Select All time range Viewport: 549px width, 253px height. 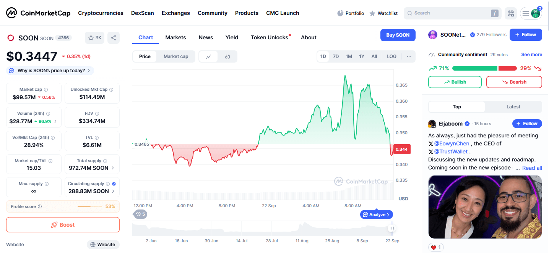pyautogui.click(x=374, y=56)
